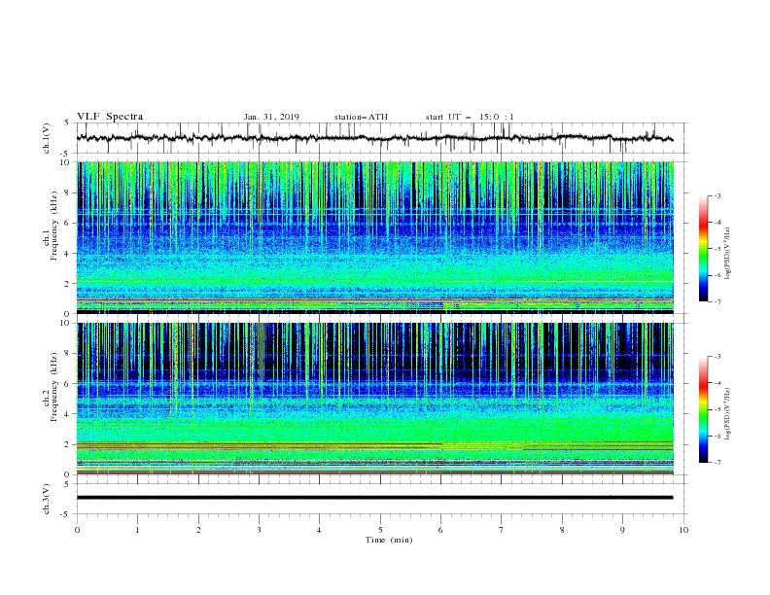Click the "station=ATH" header label
The image size is (770, 595).
[x=361, y=117]
